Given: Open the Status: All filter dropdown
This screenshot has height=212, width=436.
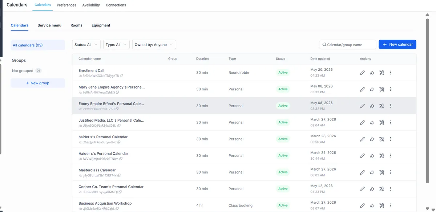Looking at the screenshot, I should click(86, 45).
